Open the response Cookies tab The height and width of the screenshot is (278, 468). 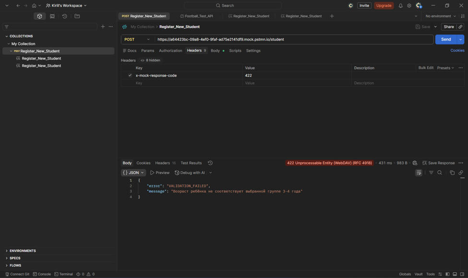pos(143,163)
